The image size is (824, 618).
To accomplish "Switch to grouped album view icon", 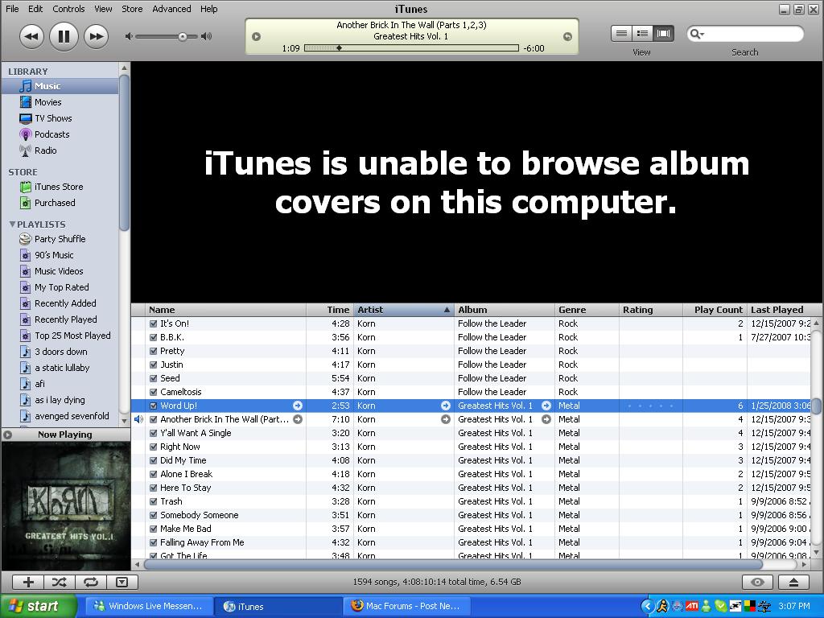I will (642, 34).
